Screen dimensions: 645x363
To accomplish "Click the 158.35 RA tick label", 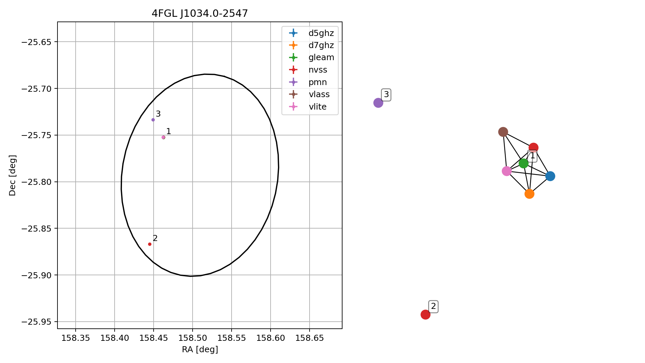I will pyautogui.click(x=76, y=338).
